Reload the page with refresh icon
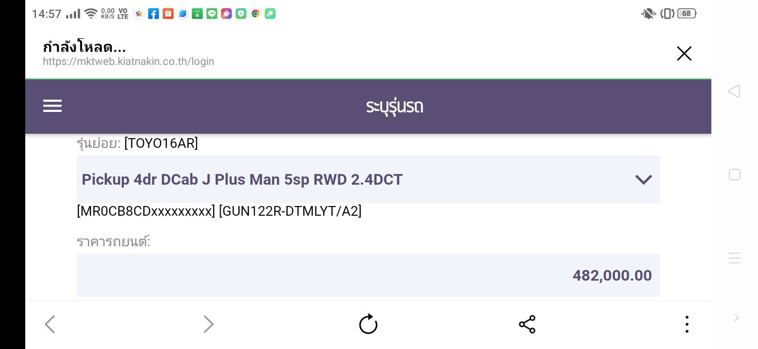This screenshot has height=349, width=758. pyautogui.click(x=368, y=324)
